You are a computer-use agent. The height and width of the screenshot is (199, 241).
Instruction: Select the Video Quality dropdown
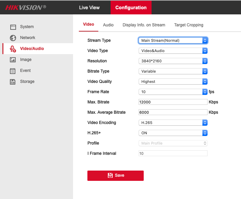(173, 82)
